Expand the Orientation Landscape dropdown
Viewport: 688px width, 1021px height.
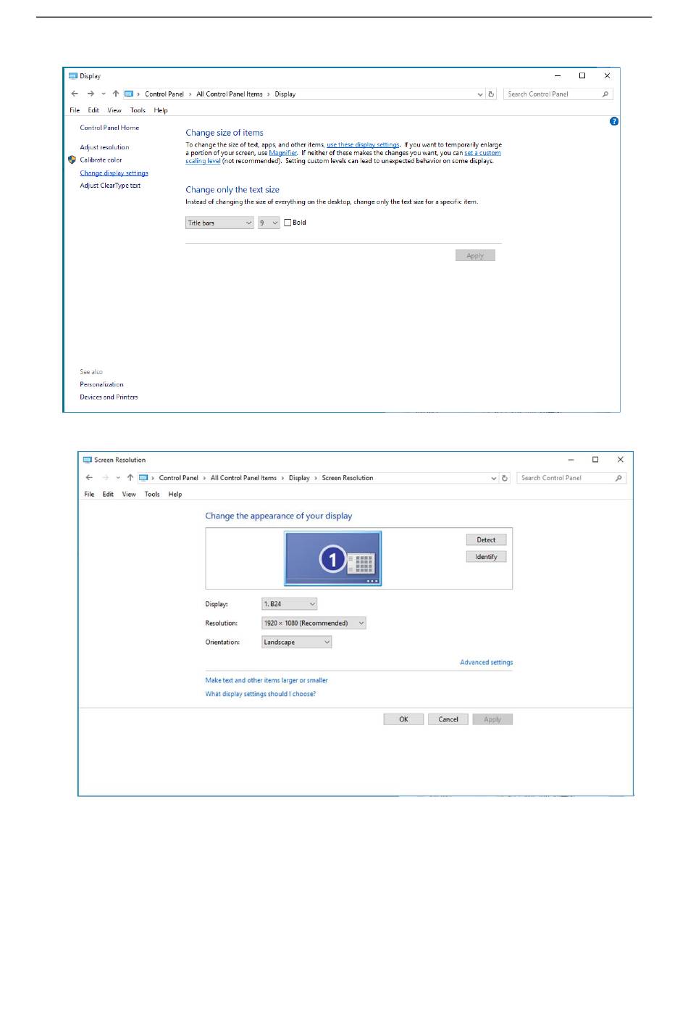coord(297,642)
